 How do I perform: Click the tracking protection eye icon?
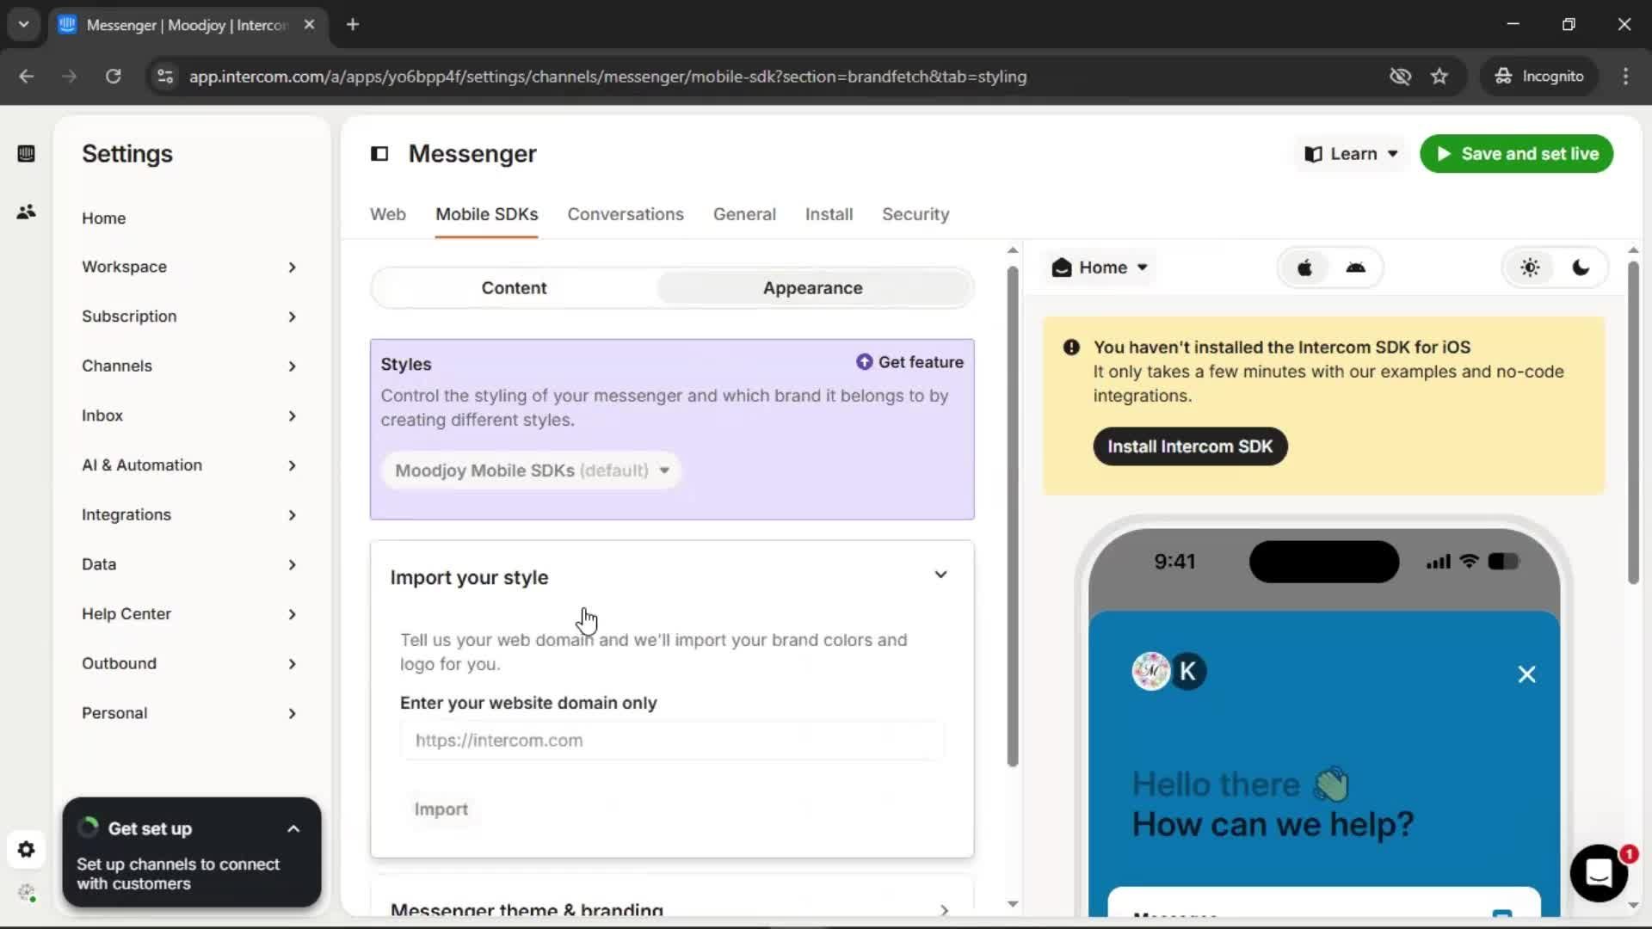pos(1400,77)
